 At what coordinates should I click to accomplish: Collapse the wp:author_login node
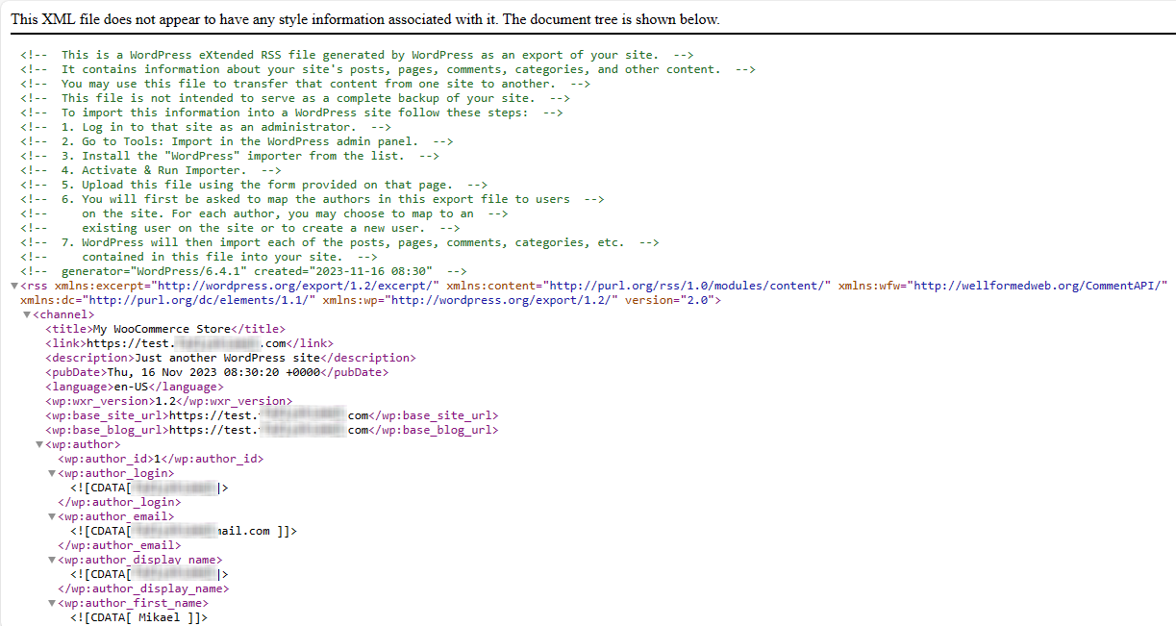tap(52, 474)
